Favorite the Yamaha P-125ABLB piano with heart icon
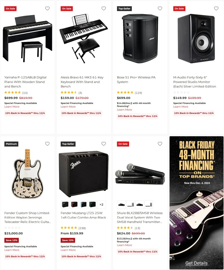Viewport: 224px width, 270px height. [47, 8]
